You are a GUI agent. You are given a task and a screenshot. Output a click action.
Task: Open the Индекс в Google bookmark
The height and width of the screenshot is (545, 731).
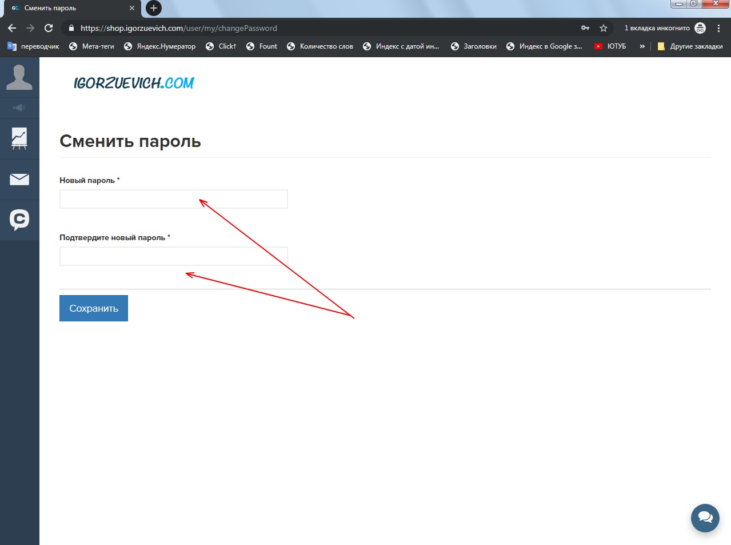[544, 46]
